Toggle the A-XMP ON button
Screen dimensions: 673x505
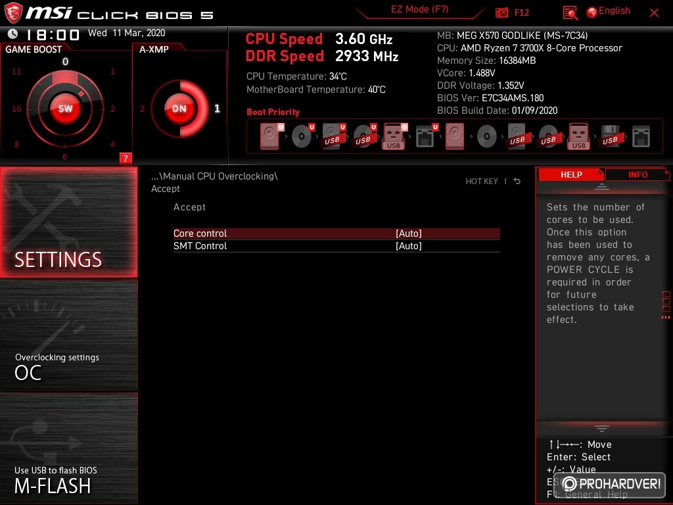click(179, 108)
